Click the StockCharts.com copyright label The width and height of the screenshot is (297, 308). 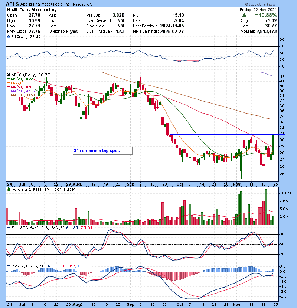262,4
